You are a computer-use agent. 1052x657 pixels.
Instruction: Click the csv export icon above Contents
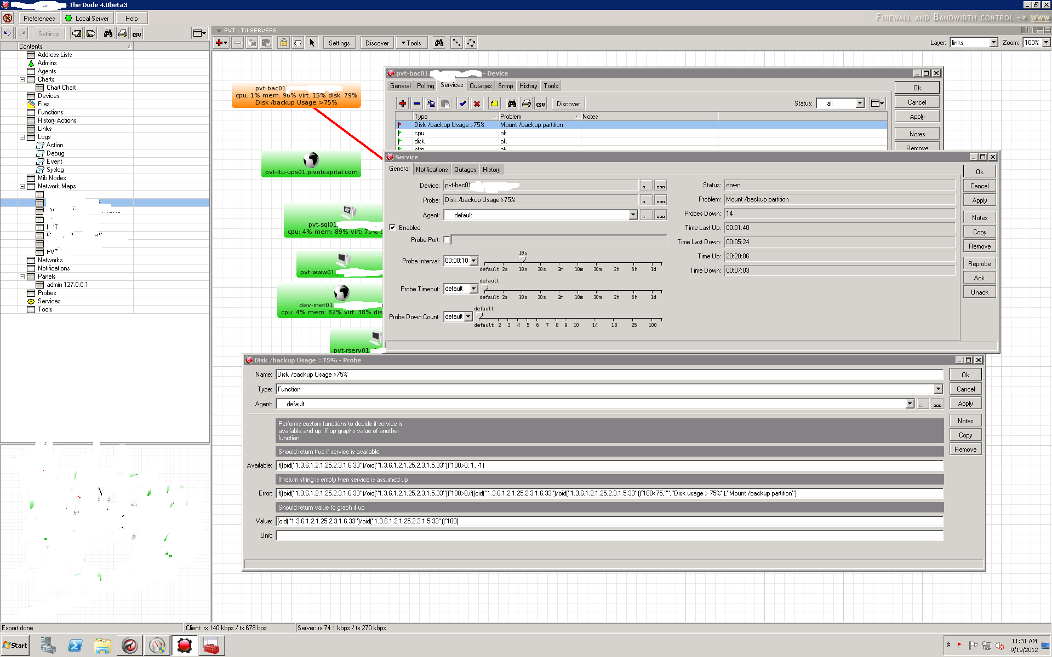point(136,33)
